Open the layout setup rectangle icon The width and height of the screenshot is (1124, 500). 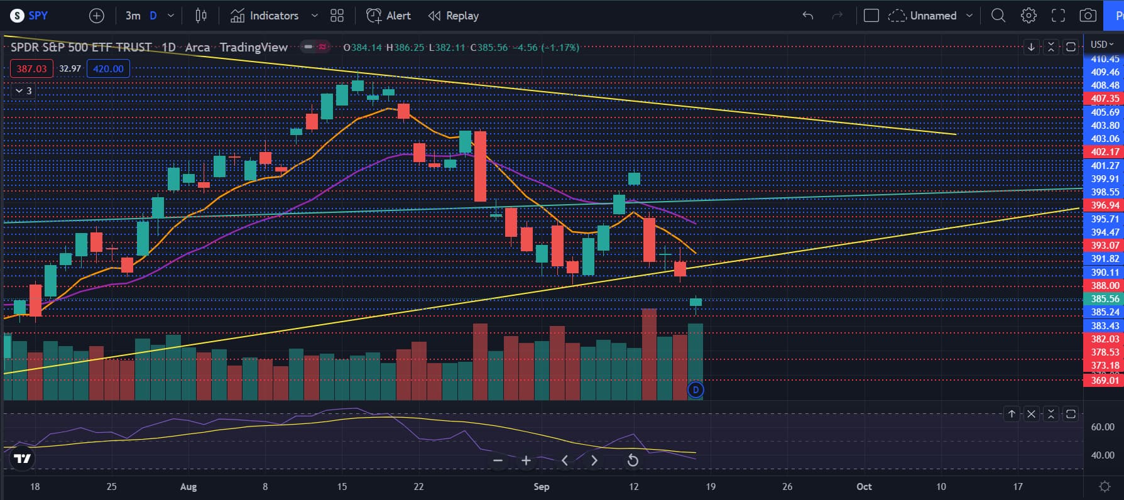click(x=871, y=16)
